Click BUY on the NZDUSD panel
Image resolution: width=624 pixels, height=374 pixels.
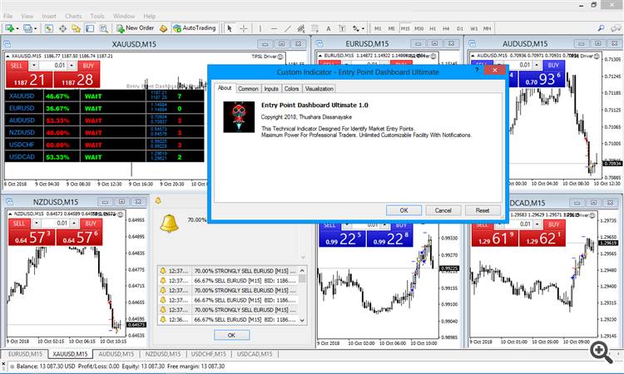click(x=91, y=224)
